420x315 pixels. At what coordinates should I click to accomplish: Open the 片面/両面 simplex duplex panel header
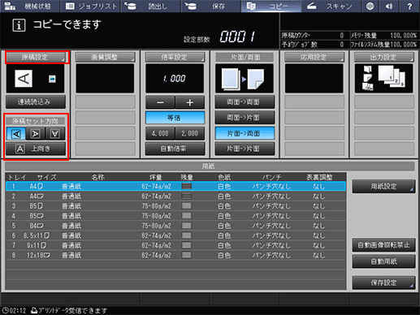pyautogui.click(x=245, y=57)
